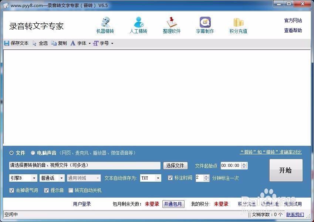314x222 pixels.
Task: Open the 人工精转 manual transcription function
Action: click(x=139, y=24)
